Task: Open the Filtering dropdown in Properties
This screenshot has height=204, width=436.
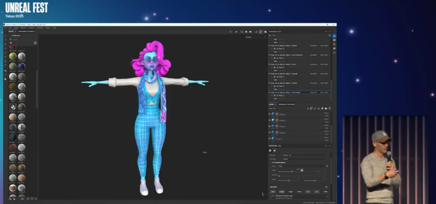Action: (x=305, y=155)
